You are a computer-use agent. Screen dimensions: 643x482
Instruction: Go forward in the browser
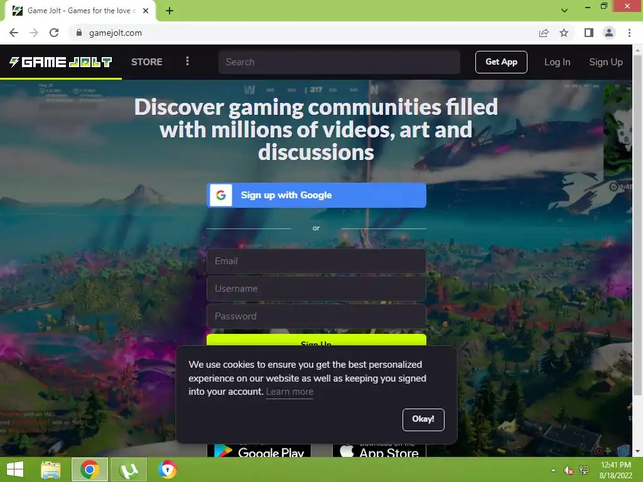[x=34, y=33]
